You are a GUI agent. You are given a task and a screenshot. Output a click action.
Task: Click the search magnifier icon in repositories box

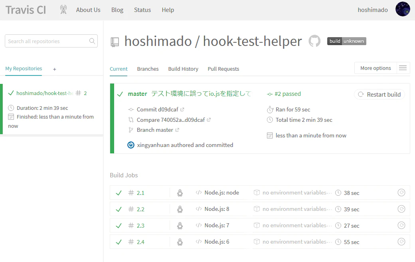tap(92, 41)
